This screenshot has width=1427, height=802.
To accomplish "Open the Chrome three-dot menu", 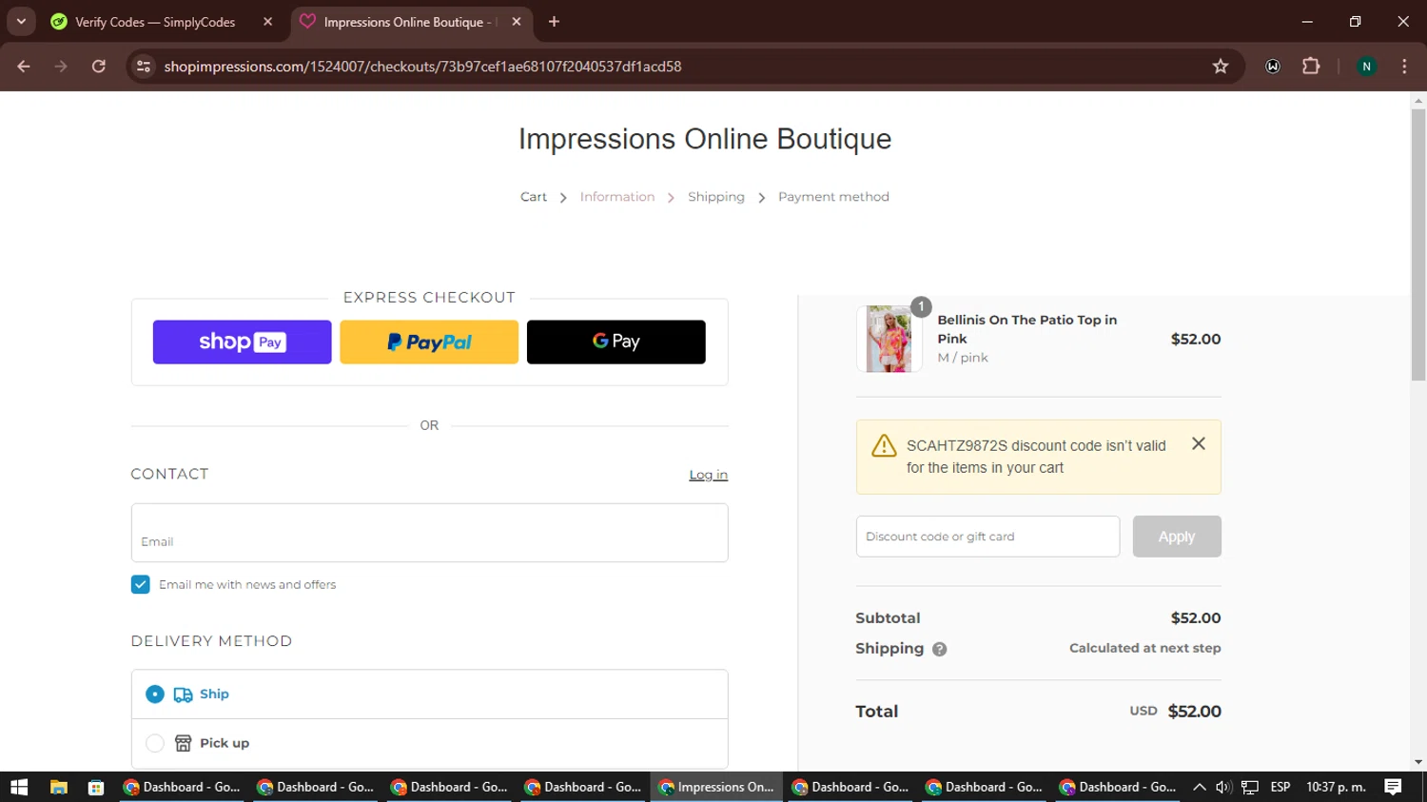I will (1405, 67).
